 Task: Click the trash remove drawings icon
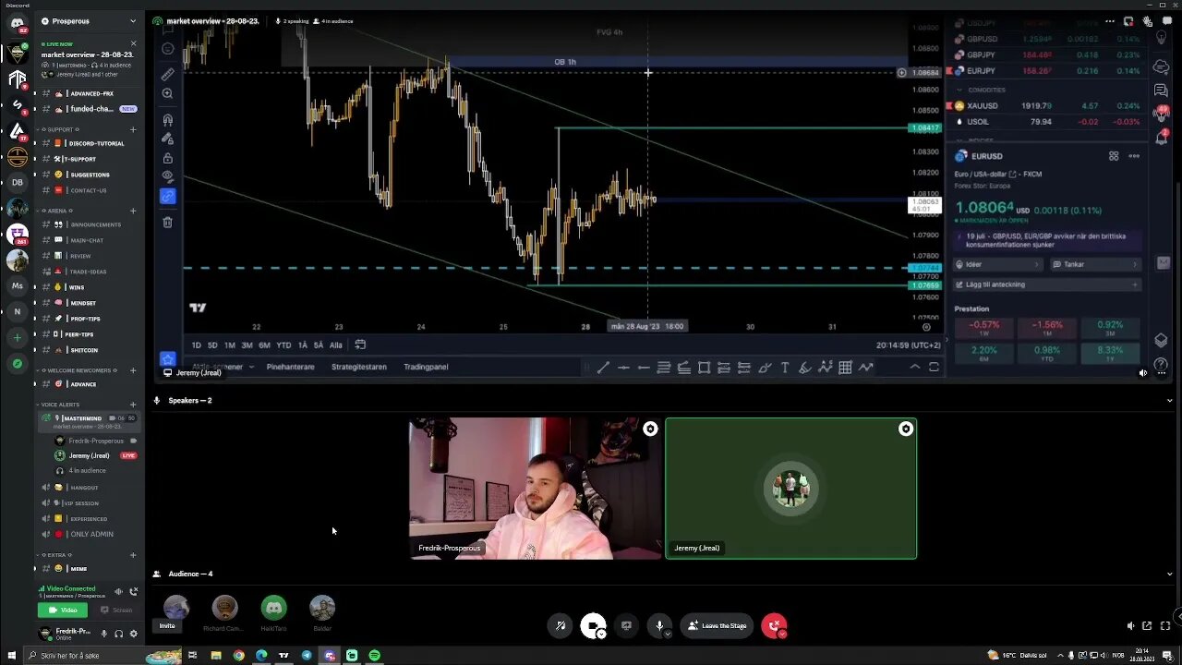(167, 223)
